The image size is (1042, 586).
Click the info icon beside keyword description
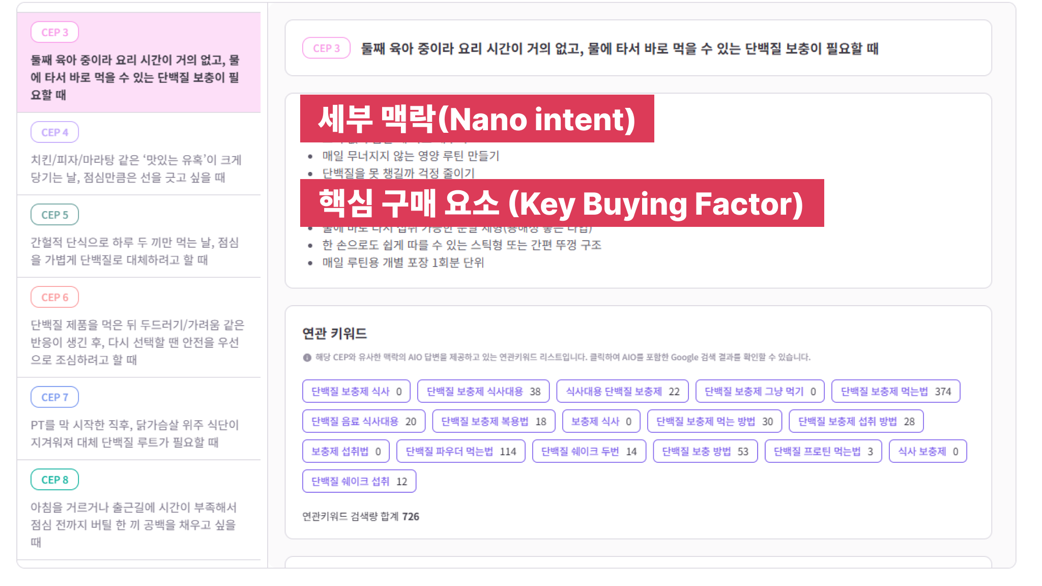307,358
